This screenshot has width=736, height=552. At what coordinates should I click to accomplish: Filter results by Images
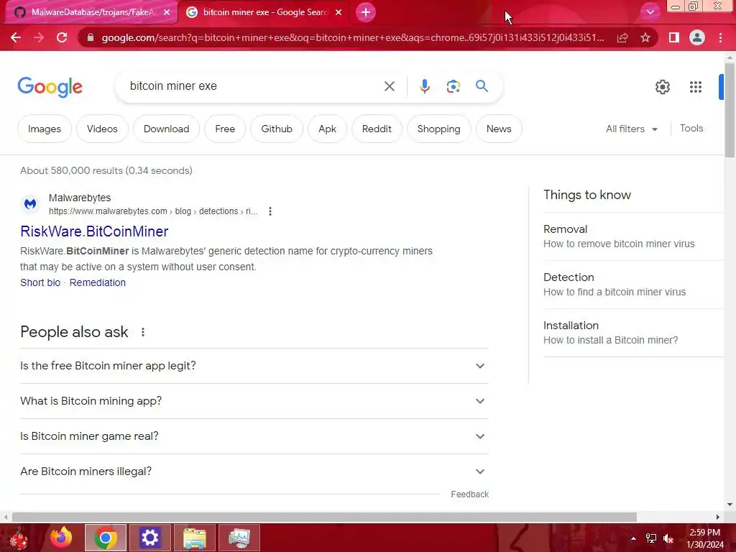(45, 129)
